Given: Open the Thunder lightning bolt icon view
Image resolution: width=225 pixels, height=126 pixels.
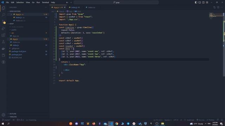Looking at the screenshot, I should tap(4, 62).
